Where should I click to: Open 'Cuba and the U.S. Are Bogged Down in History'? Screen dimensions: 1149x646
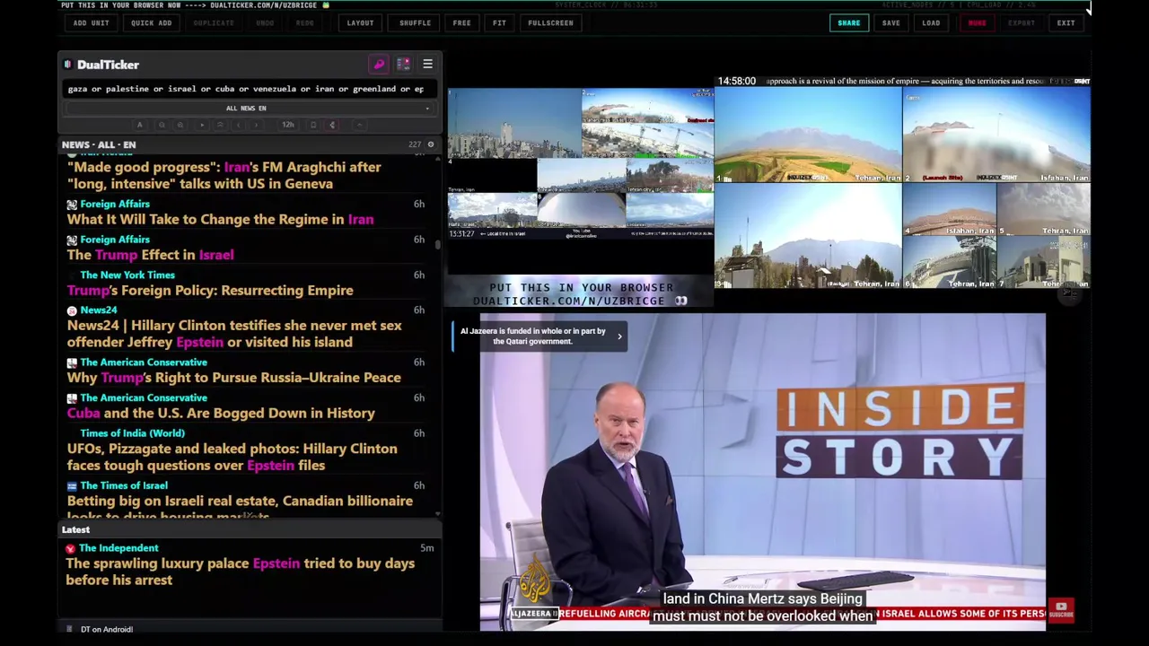[221, 413]
